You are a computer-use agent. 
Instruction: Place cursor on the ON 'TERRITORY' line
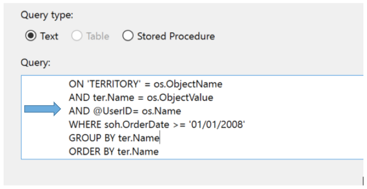145,84
